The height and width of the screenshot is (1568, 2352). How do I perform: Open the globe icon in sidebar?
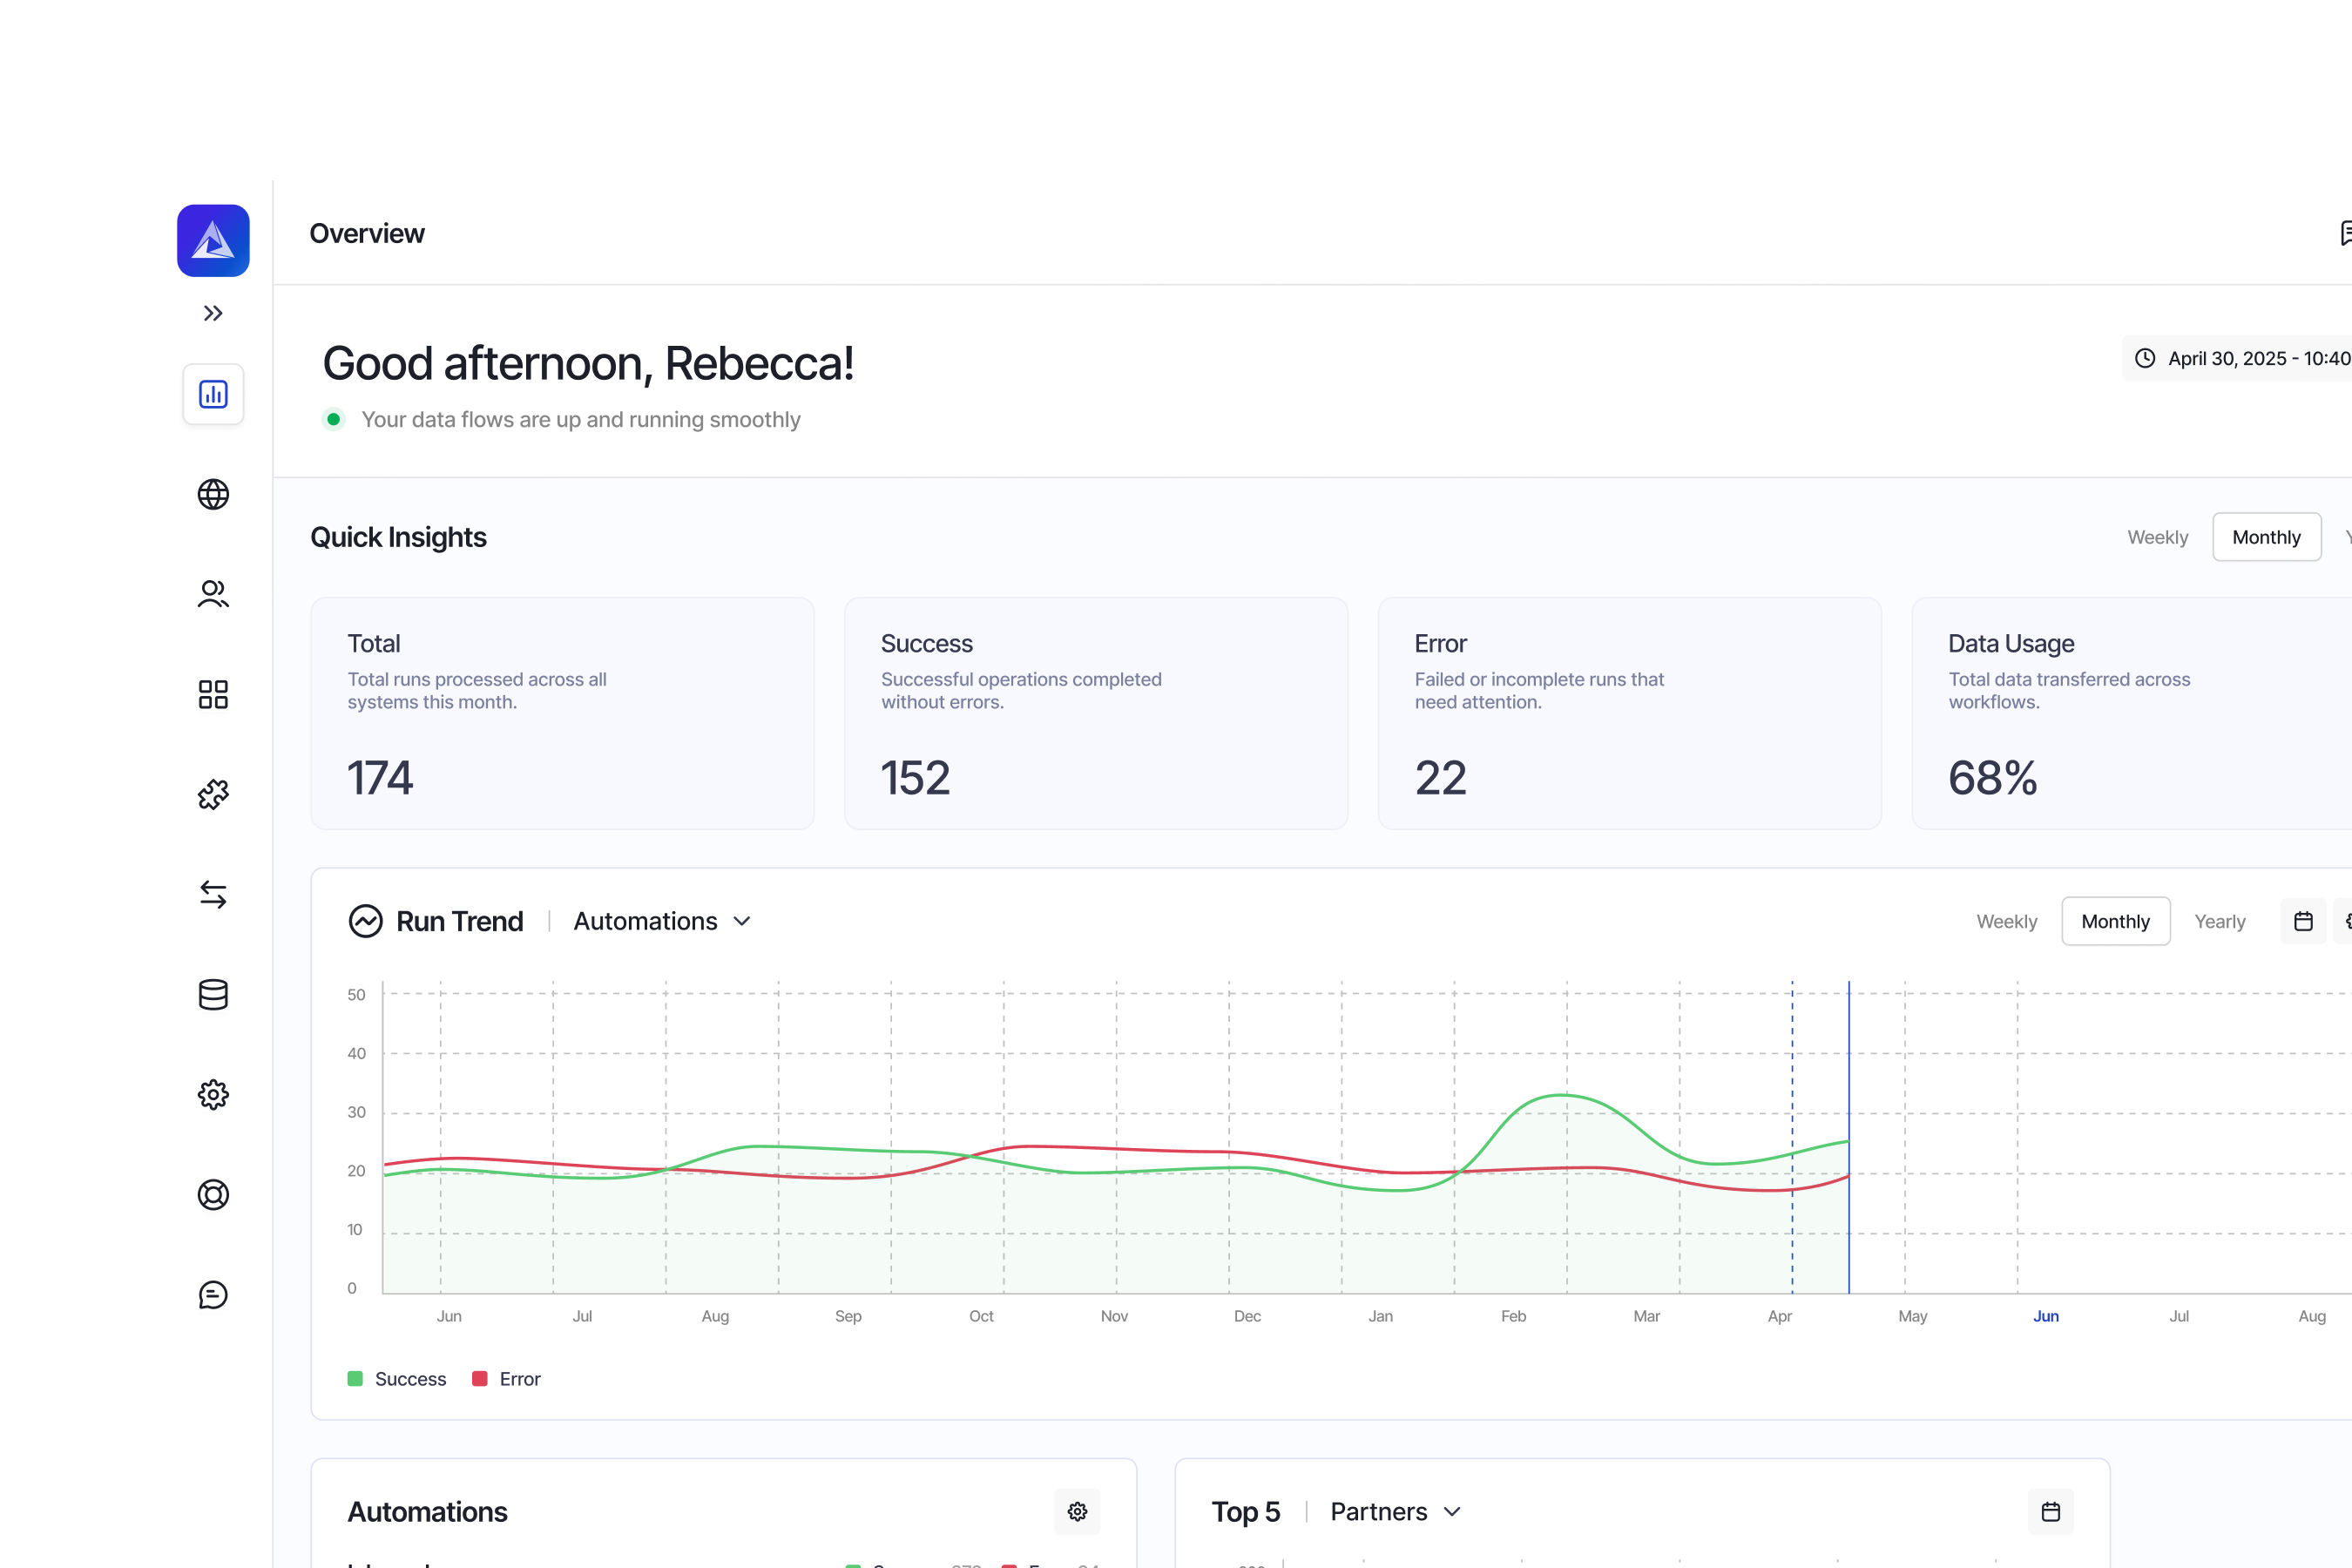point(213,494)
